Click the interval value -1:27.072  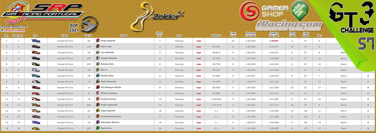coord(216,105)
